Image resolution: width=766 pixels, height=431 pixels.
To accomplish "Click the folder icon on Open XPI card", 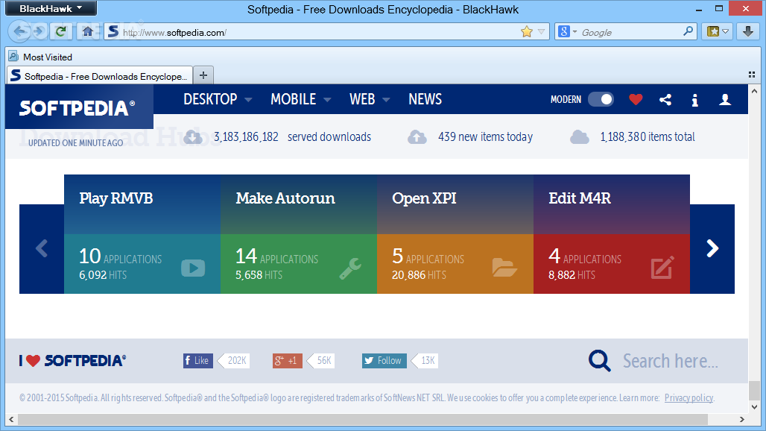I will pos(504,267).
